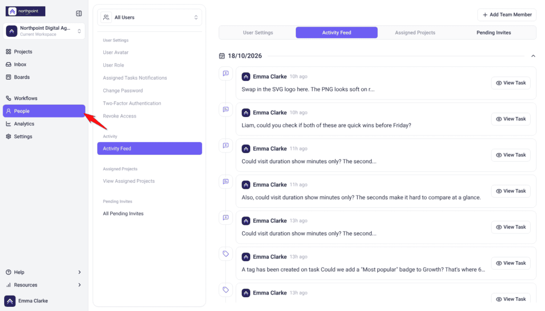Click the Inbox envelope icon
545x311 pixels.
coord(9,64)
